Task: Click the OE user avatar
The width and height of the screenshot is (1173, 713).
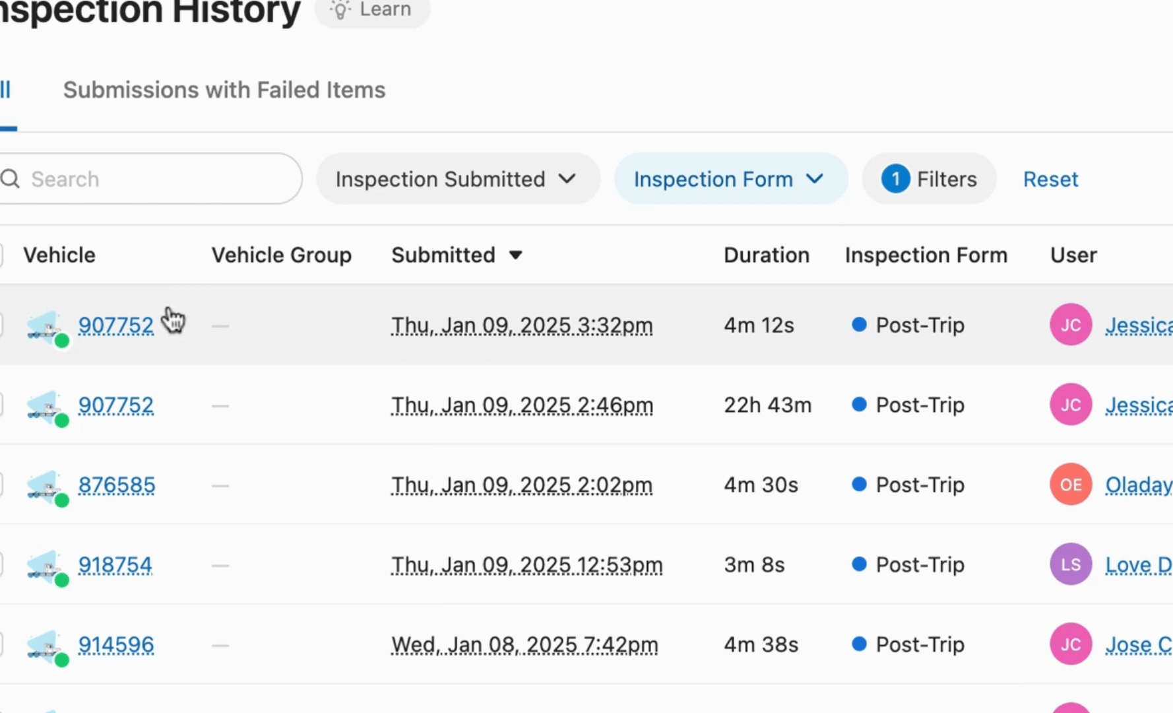Action: 1070,485
